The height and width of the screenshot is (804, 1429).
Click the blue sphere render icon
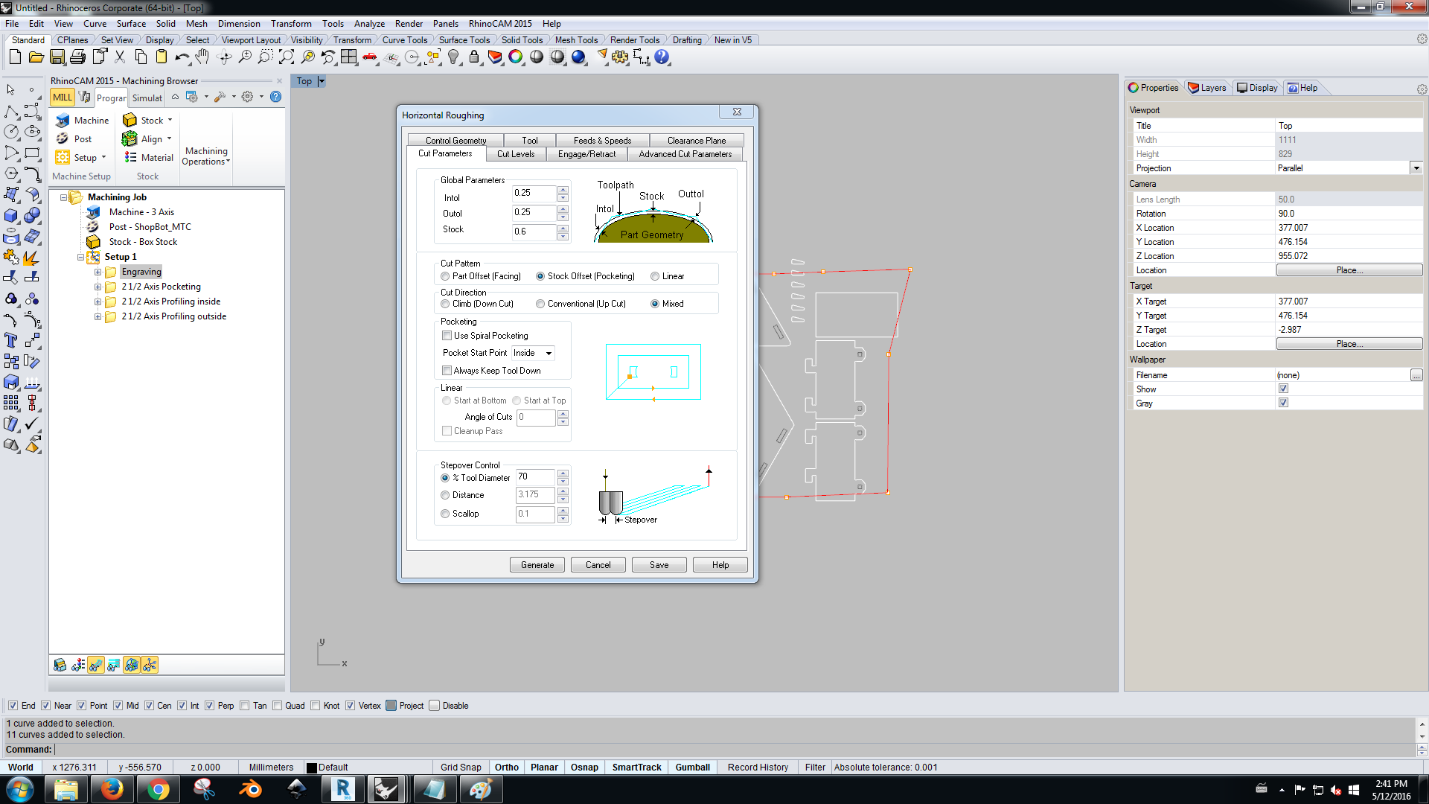(x=578, y=57)
